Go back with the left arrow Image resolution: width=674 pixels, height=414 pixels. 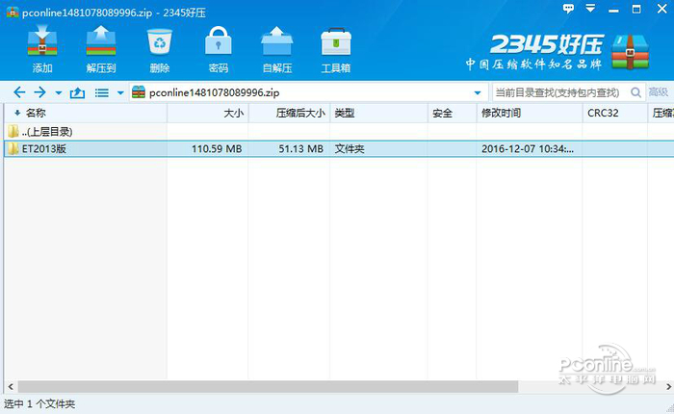[x=19, y=92]
